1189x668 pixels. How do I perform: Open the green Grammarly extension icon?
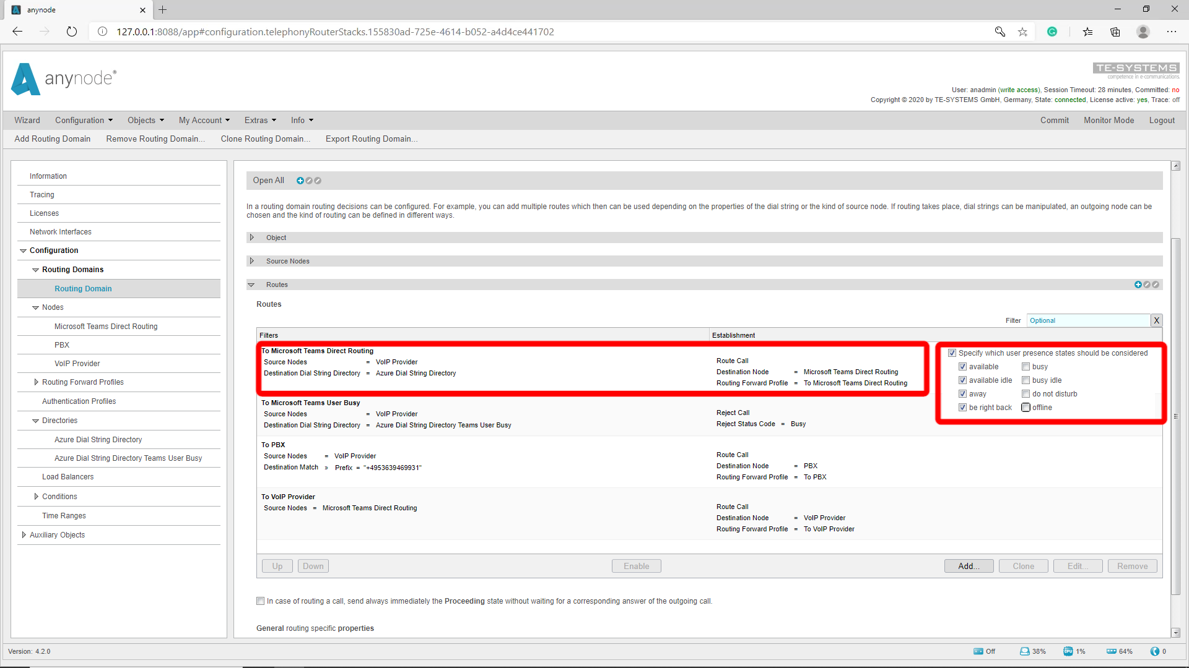1052,32
